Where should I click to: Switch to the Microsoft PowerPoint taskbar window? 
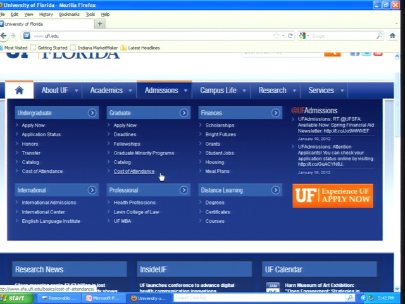[x=103, y=298]
